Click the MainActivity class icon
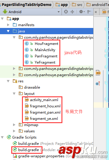The height and width of the screenshot is (160, 109). [x=27, y=50]
